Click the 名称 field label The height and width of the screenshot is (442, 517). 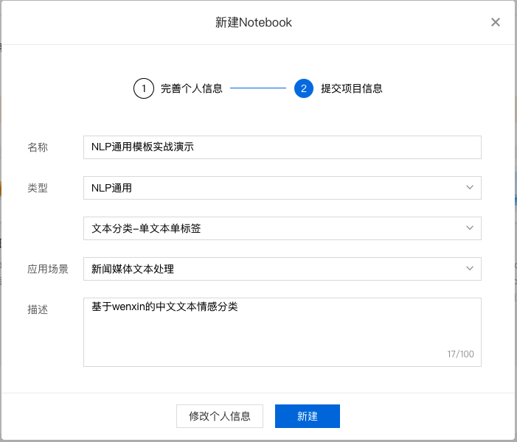pos(38,147)
